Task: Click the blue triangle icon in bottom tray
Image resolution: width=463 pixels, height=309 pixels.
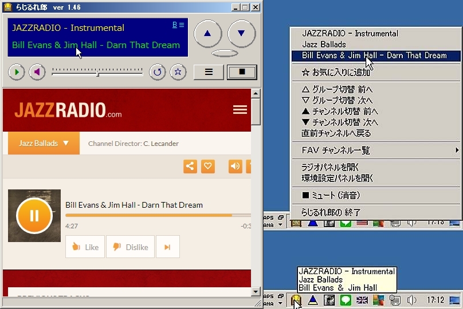Action: click(313, 300)
